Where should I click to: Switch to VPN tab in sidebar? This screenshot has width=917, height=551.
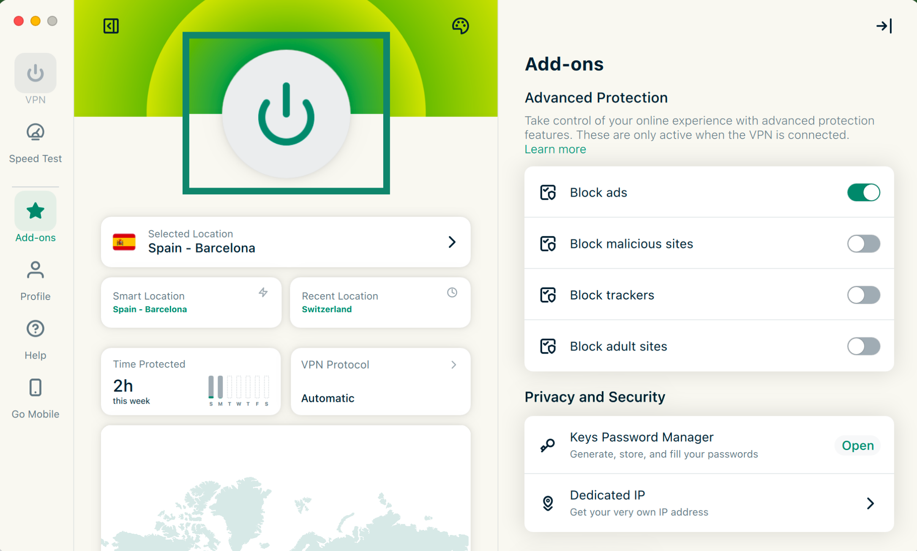click(35, 79)
